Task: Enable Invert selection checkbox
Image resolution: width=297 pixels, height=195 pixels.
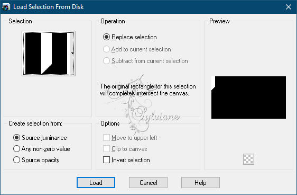Action: (x=106, y=160)
